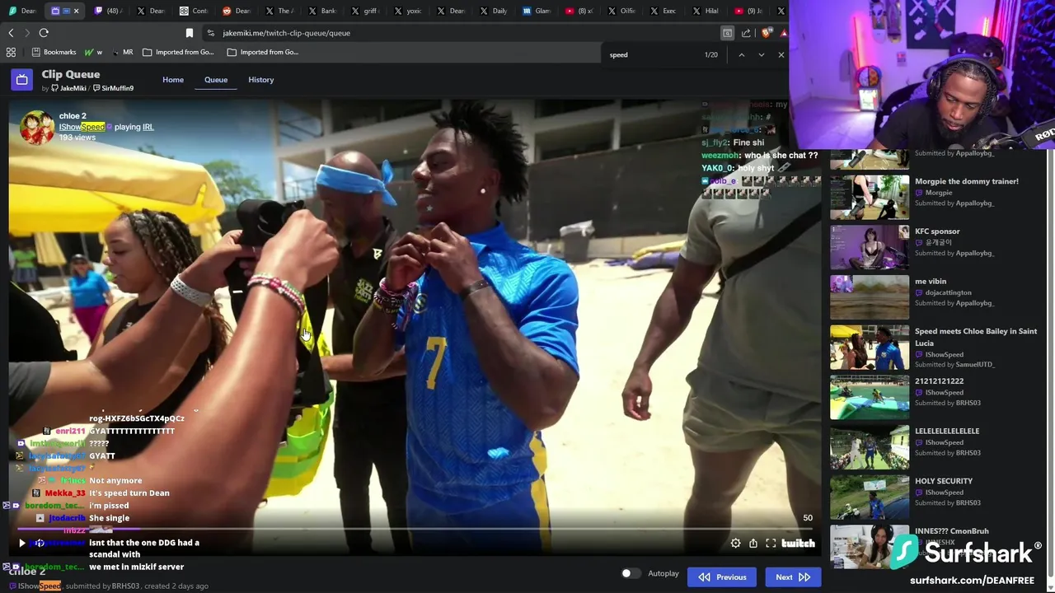Bookmark this page icon
Viewport: 1055px width, 593px height.
pyautogui.click(x=190, y=33)
